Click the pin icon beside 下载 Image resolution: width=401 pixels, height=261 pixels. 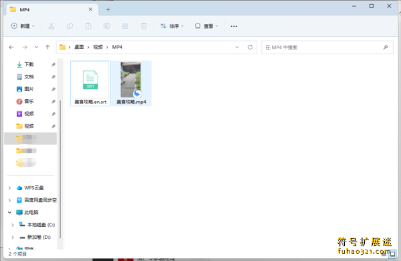pos(53,64)
